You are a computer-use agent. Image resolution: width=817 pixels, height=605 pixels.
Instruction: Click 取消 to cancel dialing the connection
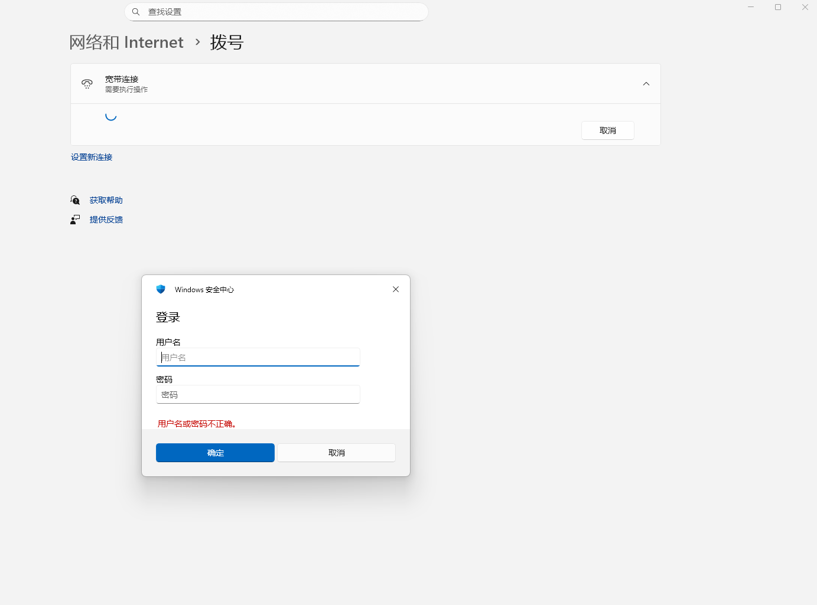pos(607,130)
